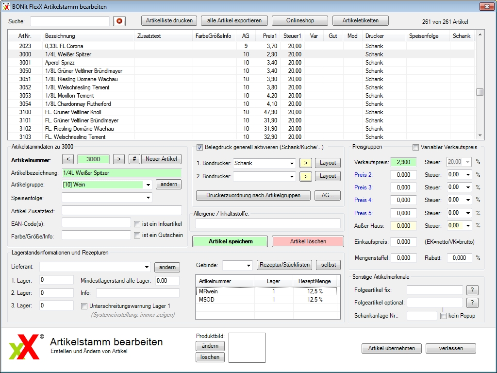Click the Artikeletiketten button
497x373 pixels.
tap(361, 20)
